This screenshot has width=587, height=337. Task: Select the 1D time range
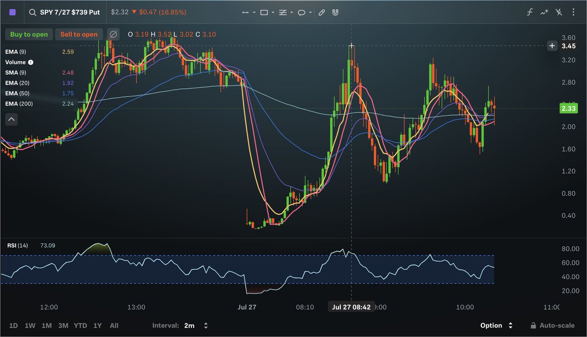click(14, 325)
